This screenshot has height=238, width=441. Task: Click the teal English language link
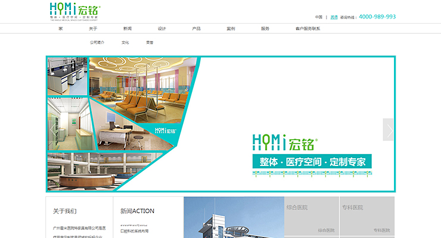[x=334, y=17]
